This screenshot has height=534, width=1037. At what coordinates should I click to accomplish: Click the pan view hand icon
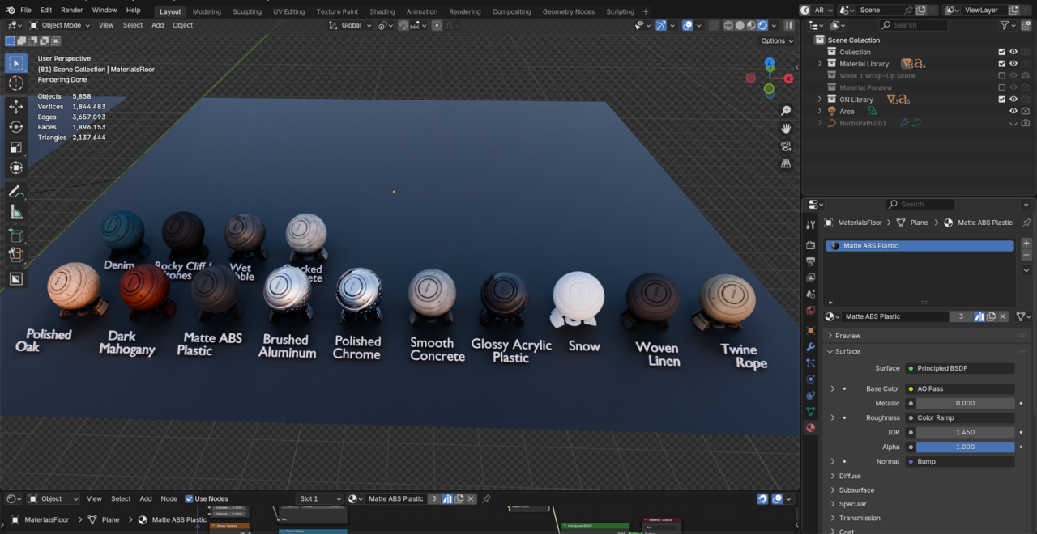(786, 129)
